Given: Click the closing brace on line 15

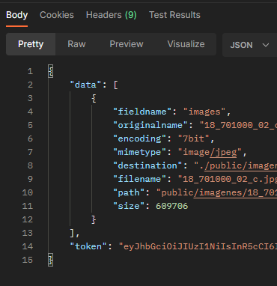Looking at the screenshot, I should pos(51,260).
